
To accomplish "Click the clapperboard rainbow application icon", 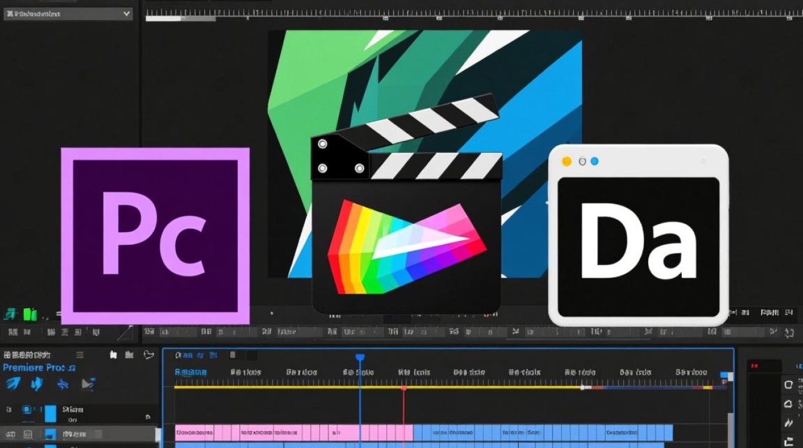I will click(x=406, y=205).
